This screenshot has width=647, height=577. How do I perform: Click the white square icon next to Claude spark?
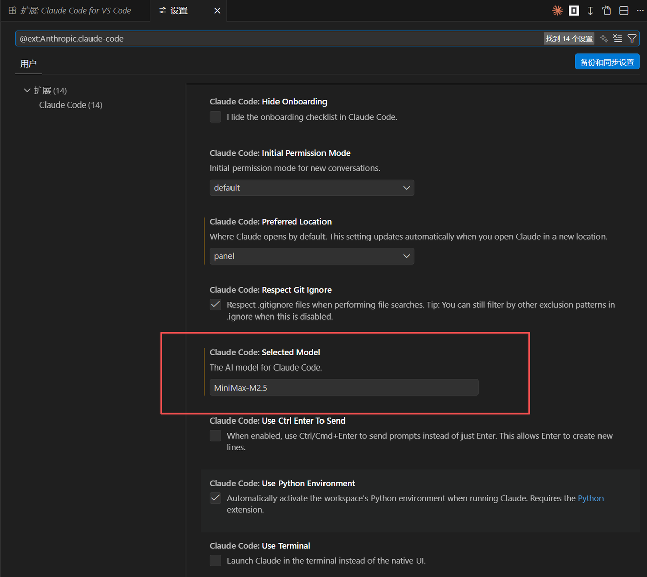click(x=574, y=11)
